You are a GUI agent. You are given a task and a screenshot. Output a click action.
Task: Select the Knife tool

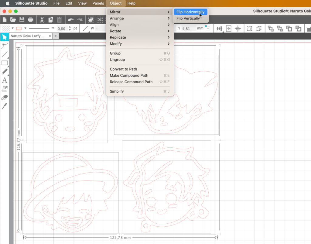[5, 106]
